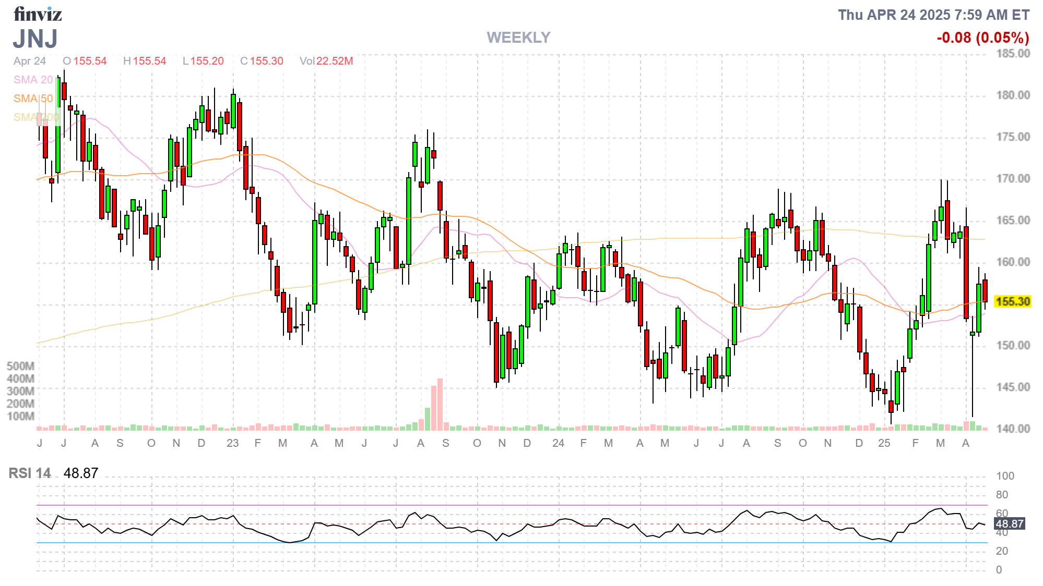Click the 48.87 RSI value tag
The width and height of the screenshot is (1043, 586).
click(x=1010, y=524)
